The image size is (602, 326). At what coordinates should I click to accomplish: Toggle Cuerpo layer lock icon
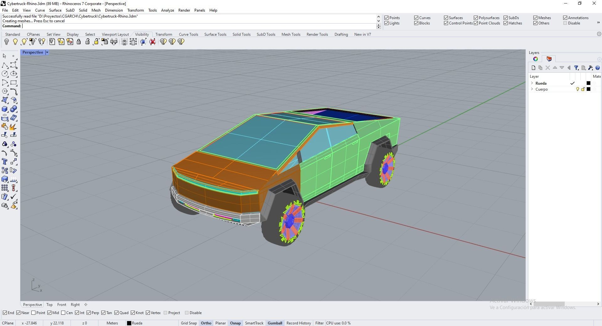coord(583,89)
